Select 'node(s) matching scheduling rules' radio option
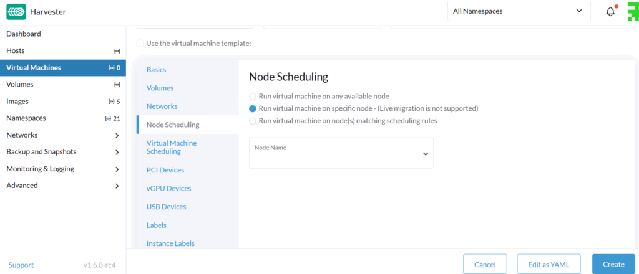Image resolution: width=639 pixels, height=274 pixels. click(x=253, y=121)
